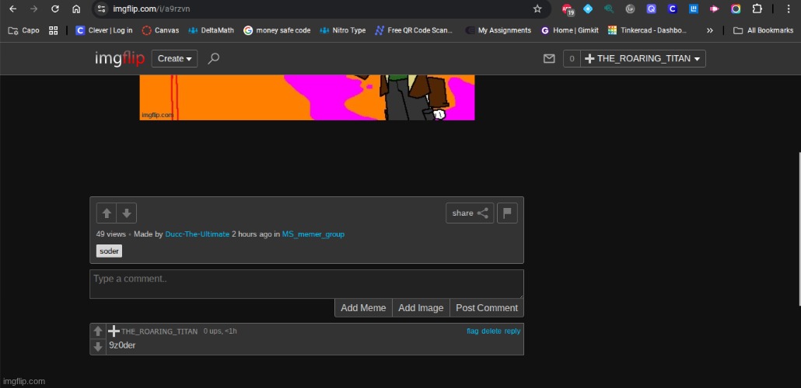Show more bookmarks overflow chevron
The height and width of the screenshot is (388, 801).
(x=709, y=30)
